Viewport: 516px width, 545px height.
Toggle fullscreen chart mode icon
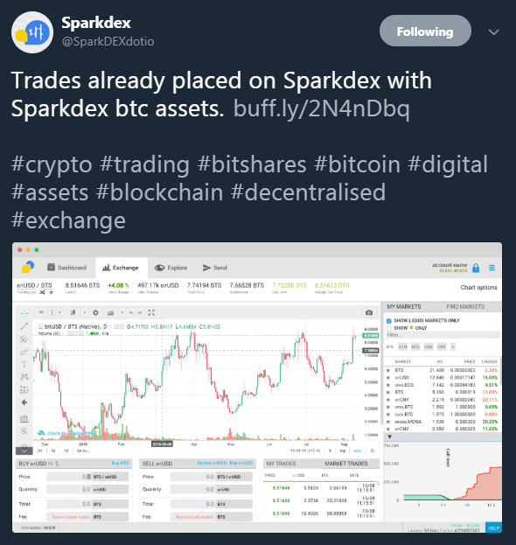(x=151, y=313)
